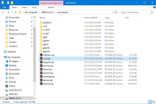Sort by the Size column header
The width and height of the screenshot is (156, 104).
click(x=131, y=18)
